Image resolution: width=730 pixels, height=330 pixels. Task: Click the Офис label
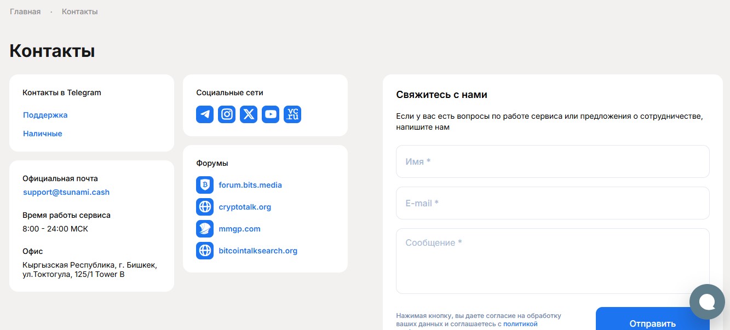(x=33, y=251)
